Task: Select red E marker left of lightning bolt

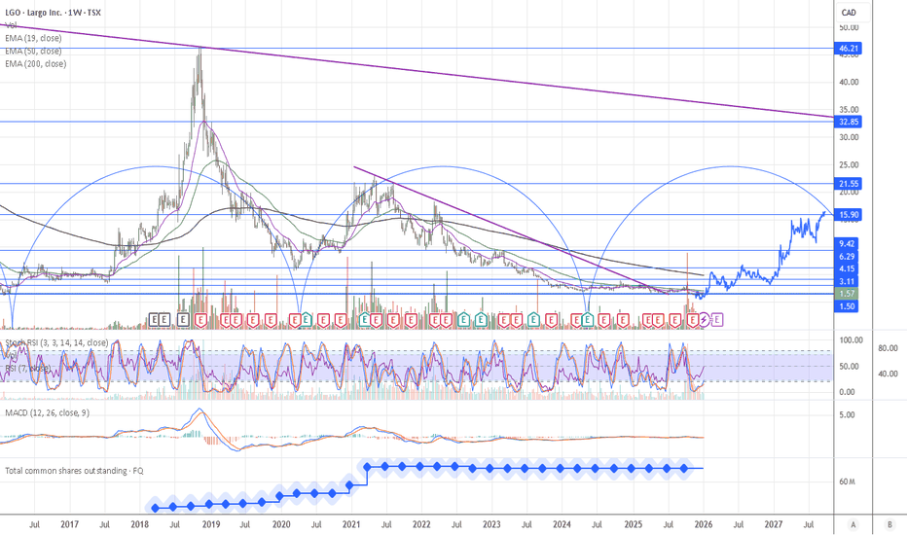Action: point(692,318)
